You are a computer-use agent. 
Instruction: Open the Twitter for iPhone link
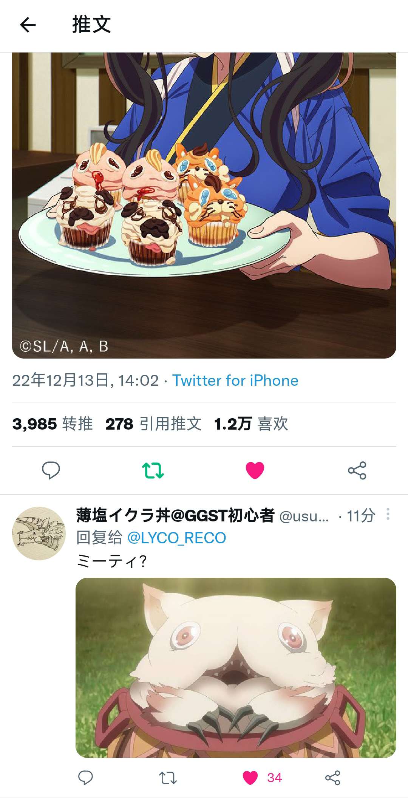[235, 380]
